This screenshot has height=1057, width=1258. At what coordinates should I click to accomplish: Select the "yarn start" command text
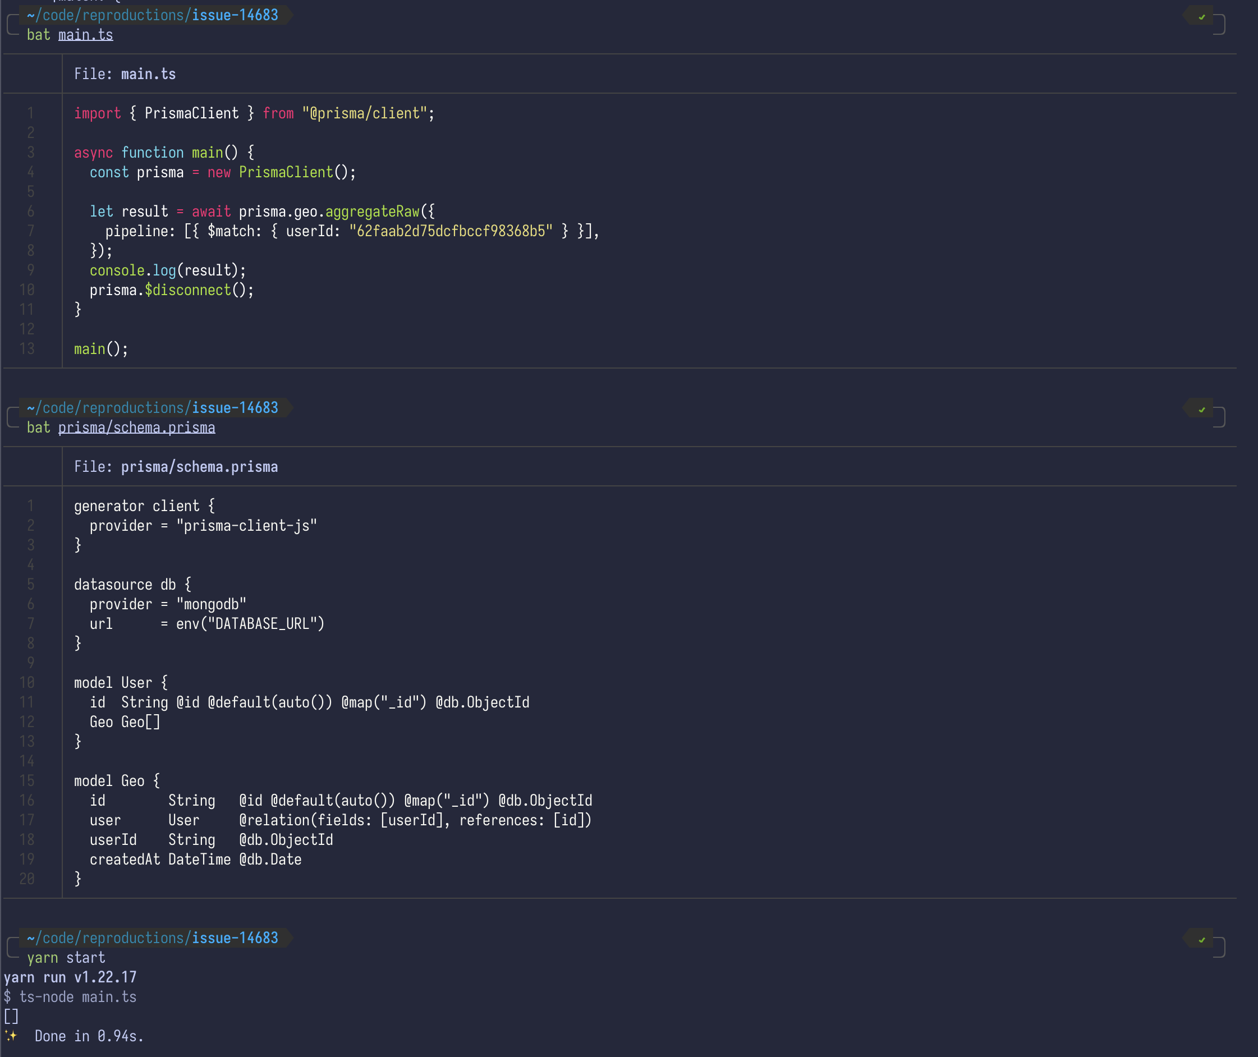pyautogui.click(x=66, y=957)
